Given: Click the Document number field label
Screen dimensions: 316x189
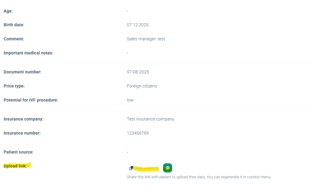Looking at the screenshot, I should (x=23, y=72).
